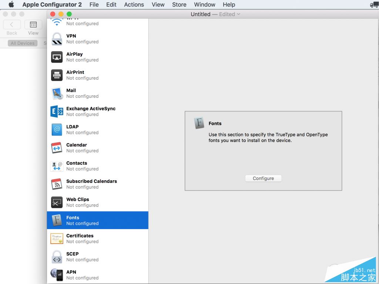Click the View grid icon in background window
Screen dimensions: 379x284
tap(33, 24)
